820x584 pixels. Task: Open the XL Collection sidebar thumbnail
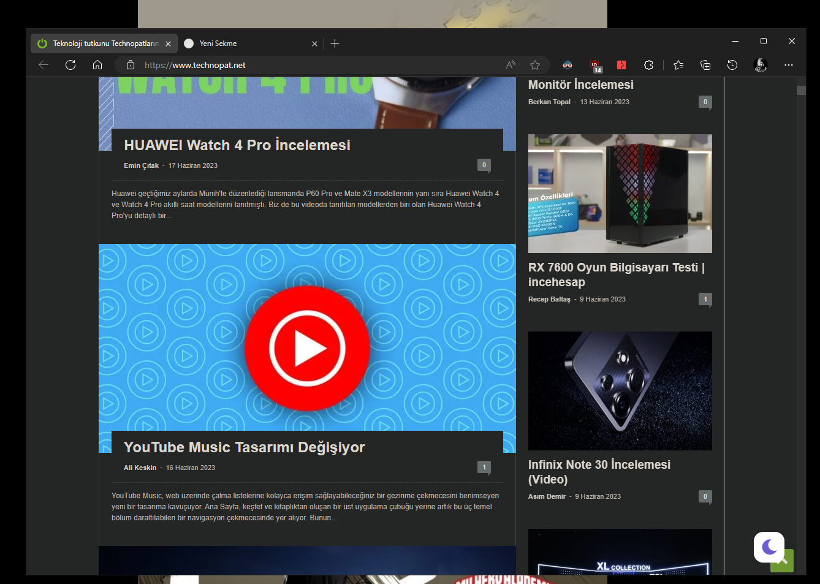(620, 552)
